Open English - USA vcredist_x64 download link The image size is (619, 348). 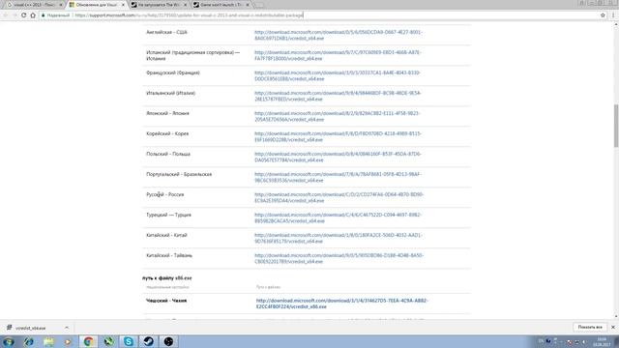point(339,35)
